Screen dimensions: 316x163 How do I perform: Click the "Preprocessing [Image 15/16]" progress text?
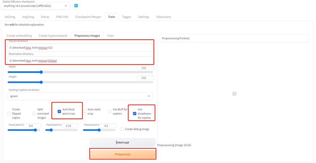tap(174, 145)
